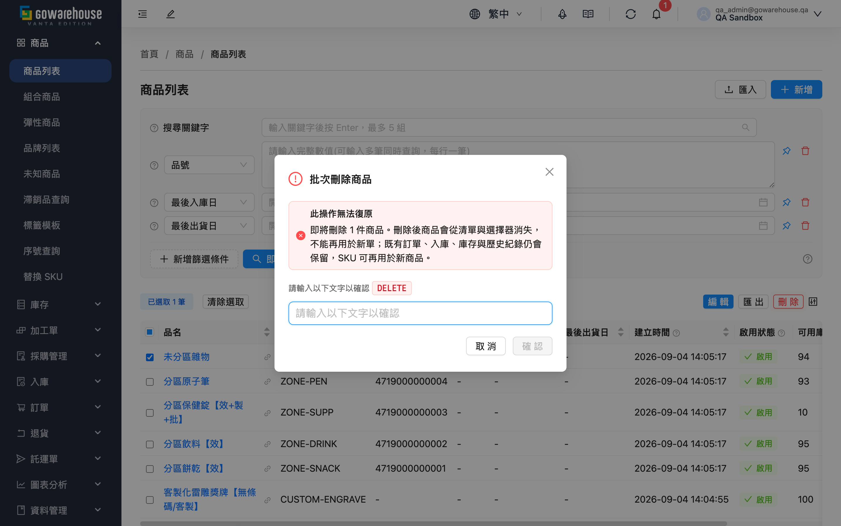The image size is (841, 526).
Task: Open 組合商品 in the sidebar
Action: [x=60, y=97]
